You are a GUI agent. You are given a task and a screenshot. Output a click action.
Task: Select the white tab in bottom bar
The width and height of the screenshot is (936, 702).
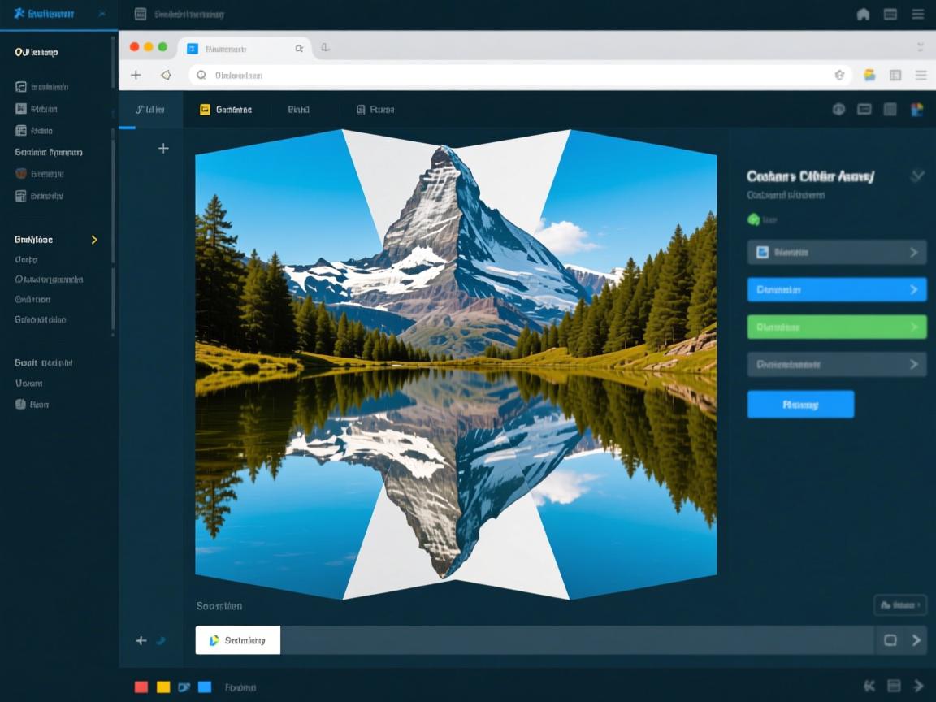pyautogui.click(x=238, y=640)
